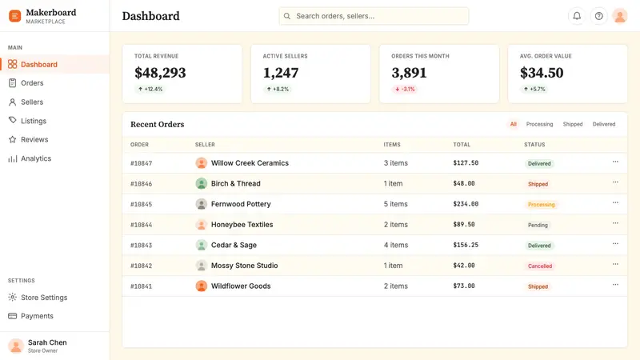The height and width of the screenshot is (360, 640).
Task: Open Listings from the sidebar
Action: [x=54, y=121]
